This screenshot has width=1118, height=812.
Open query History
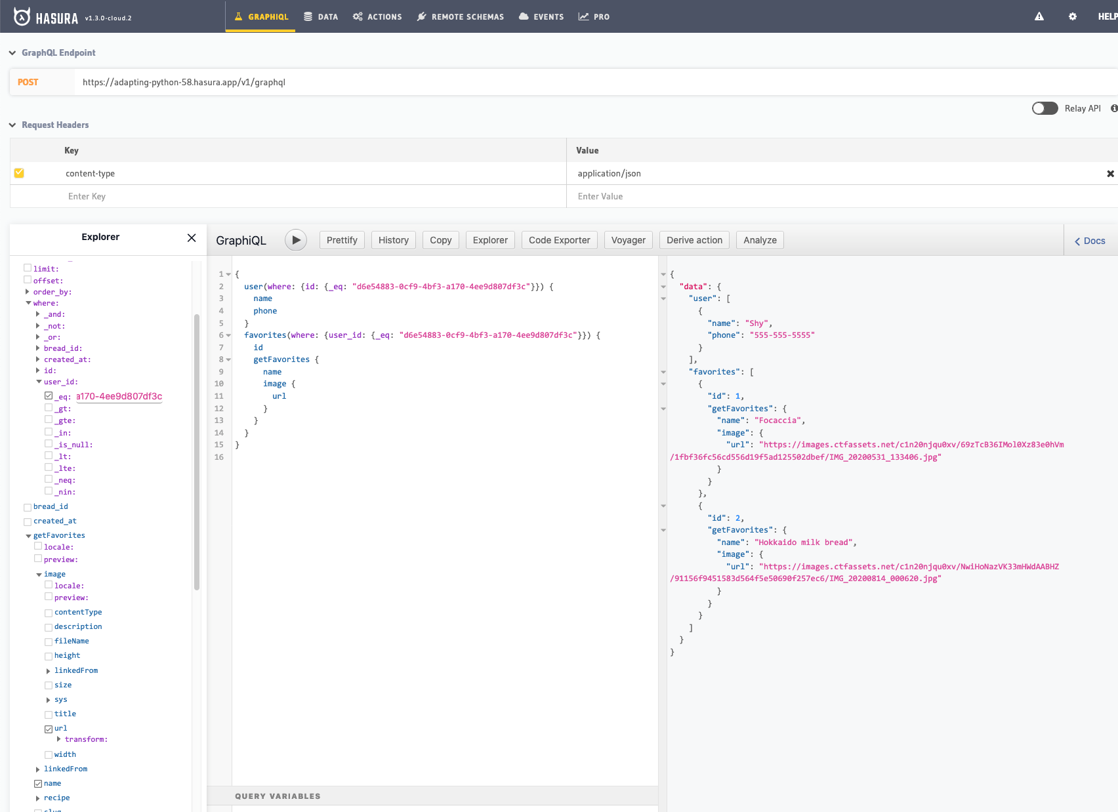(394, 240)
